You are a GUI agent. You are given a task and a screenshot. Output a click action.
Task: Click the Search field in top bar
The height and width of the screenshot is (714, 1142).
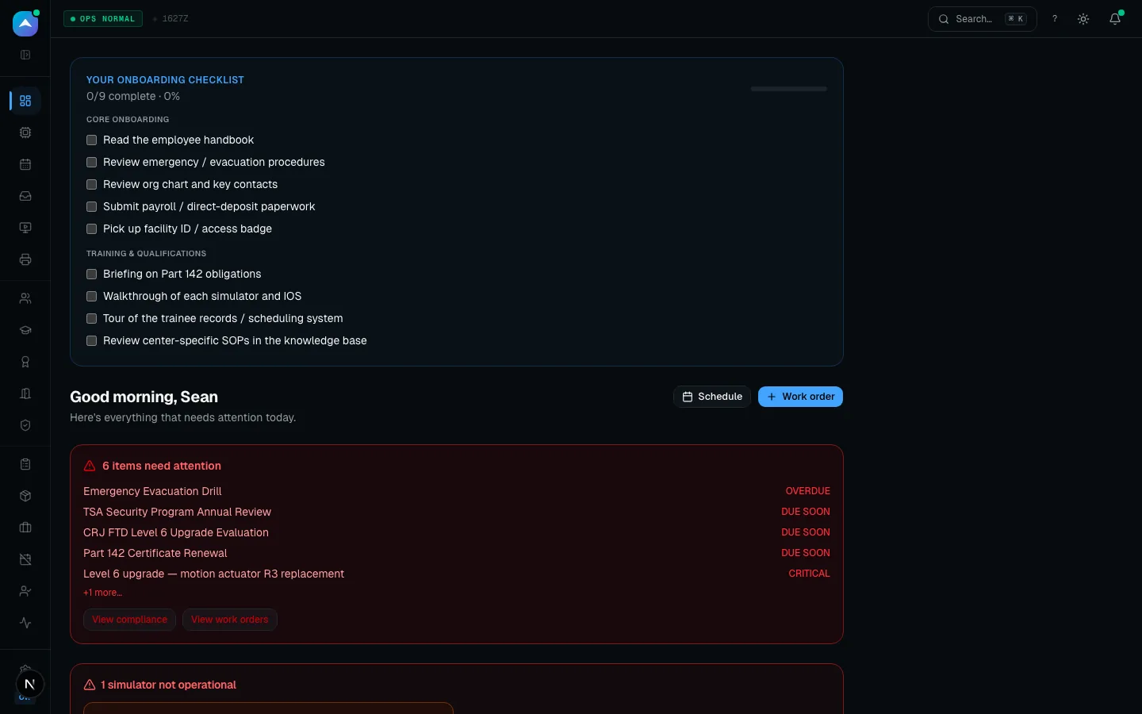(x=983, y=19)
